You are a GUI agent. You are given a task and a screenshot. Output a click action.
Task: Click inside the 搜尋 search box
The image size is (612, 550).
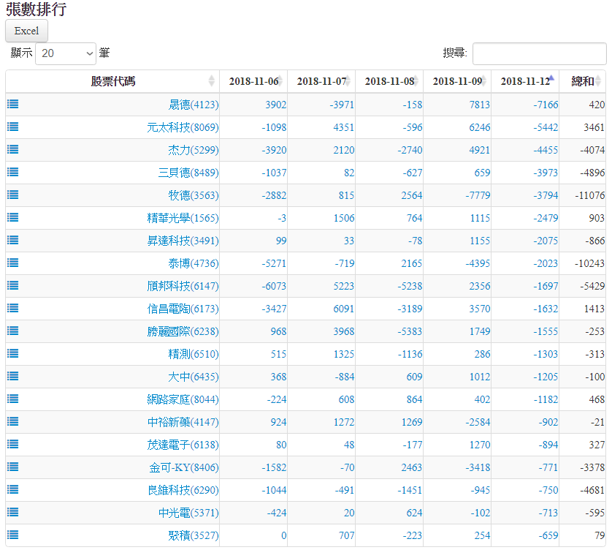coord(539,53)
